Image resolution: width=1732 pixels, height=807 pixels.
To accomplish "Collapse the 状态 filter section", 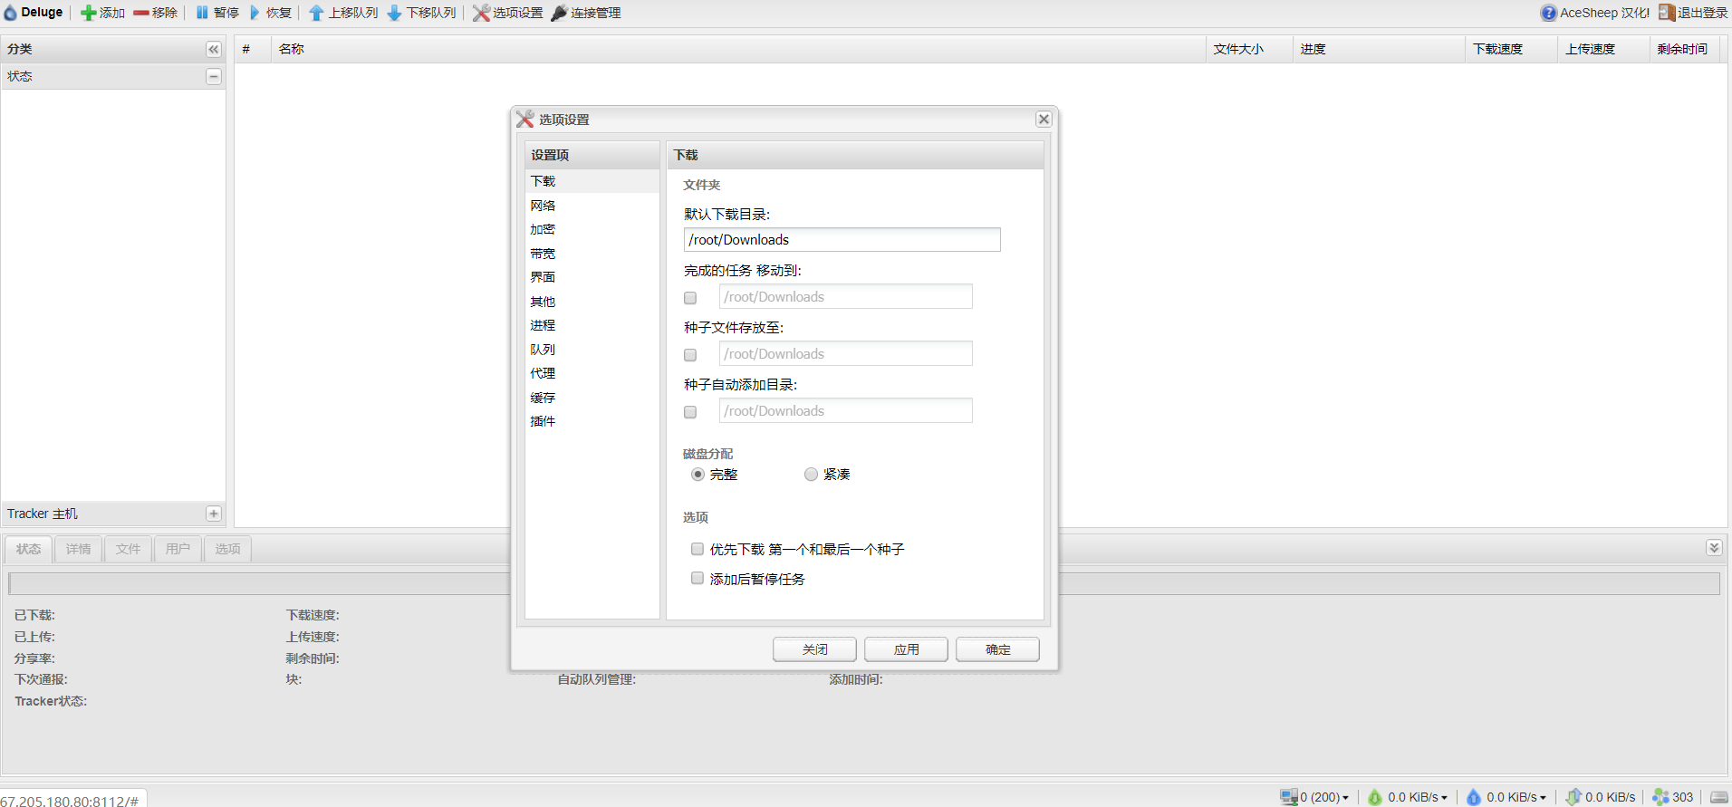I will [214, 76].
